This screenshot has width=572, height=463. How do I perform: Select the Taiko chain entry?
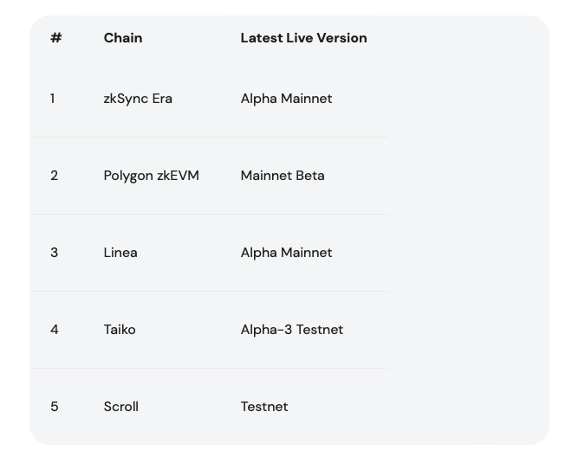120,330
